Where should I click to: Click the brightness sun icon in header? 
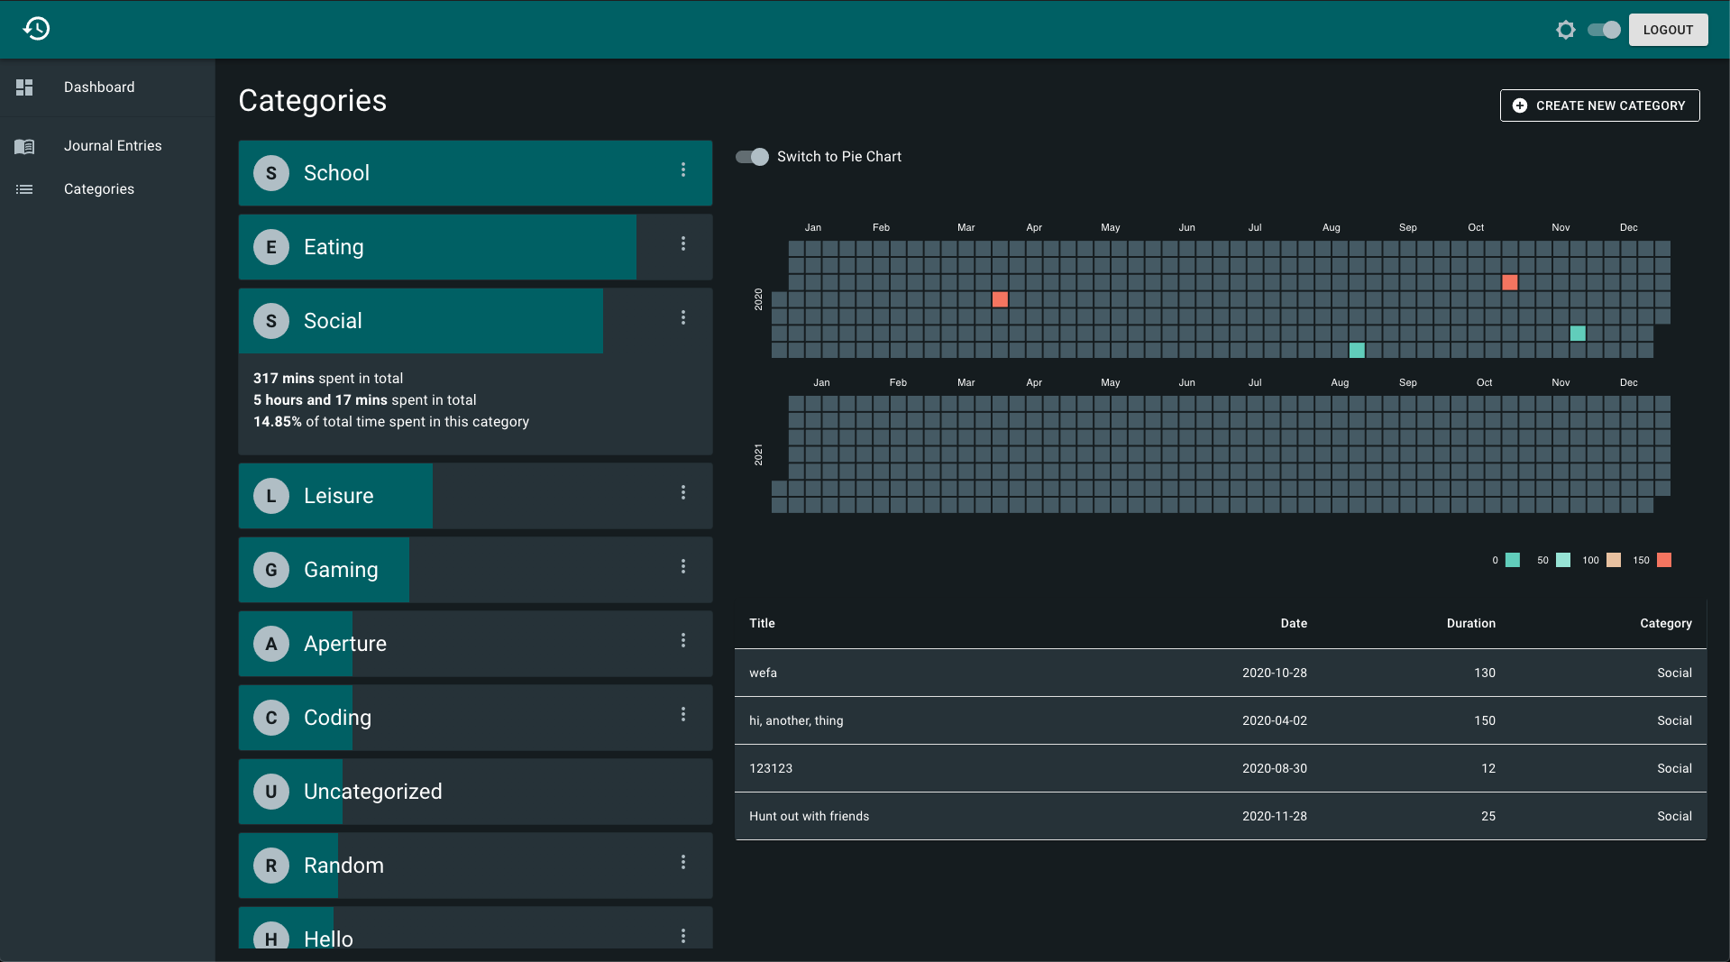coord(1566,30)
